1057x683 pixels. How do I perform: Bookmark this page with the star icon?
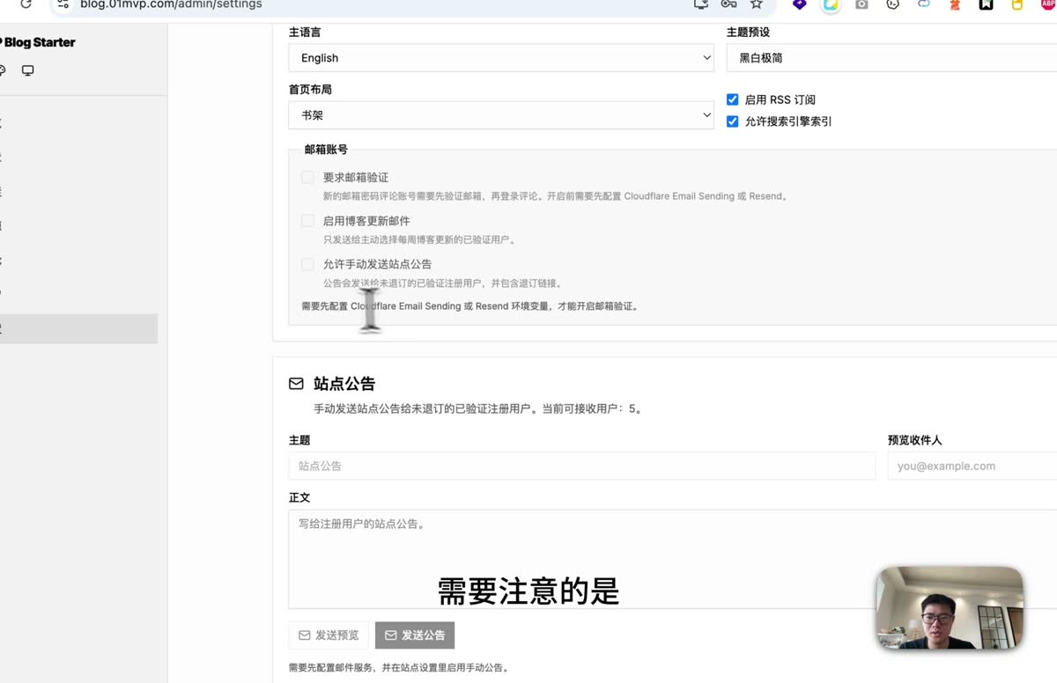click(x=756, y=4)
